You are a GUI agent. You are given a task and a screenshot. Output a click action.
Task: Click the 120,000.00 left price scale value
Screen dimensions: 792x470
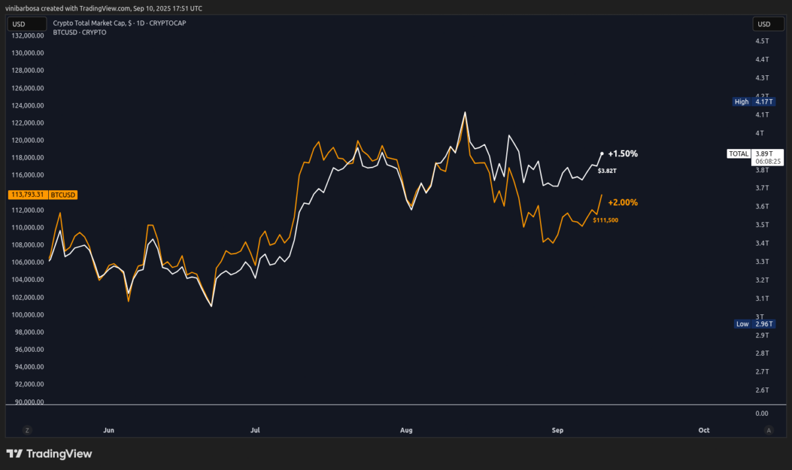coord(28,140)
